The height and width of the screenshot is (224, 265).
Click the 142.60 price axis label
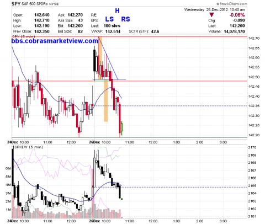254,58
